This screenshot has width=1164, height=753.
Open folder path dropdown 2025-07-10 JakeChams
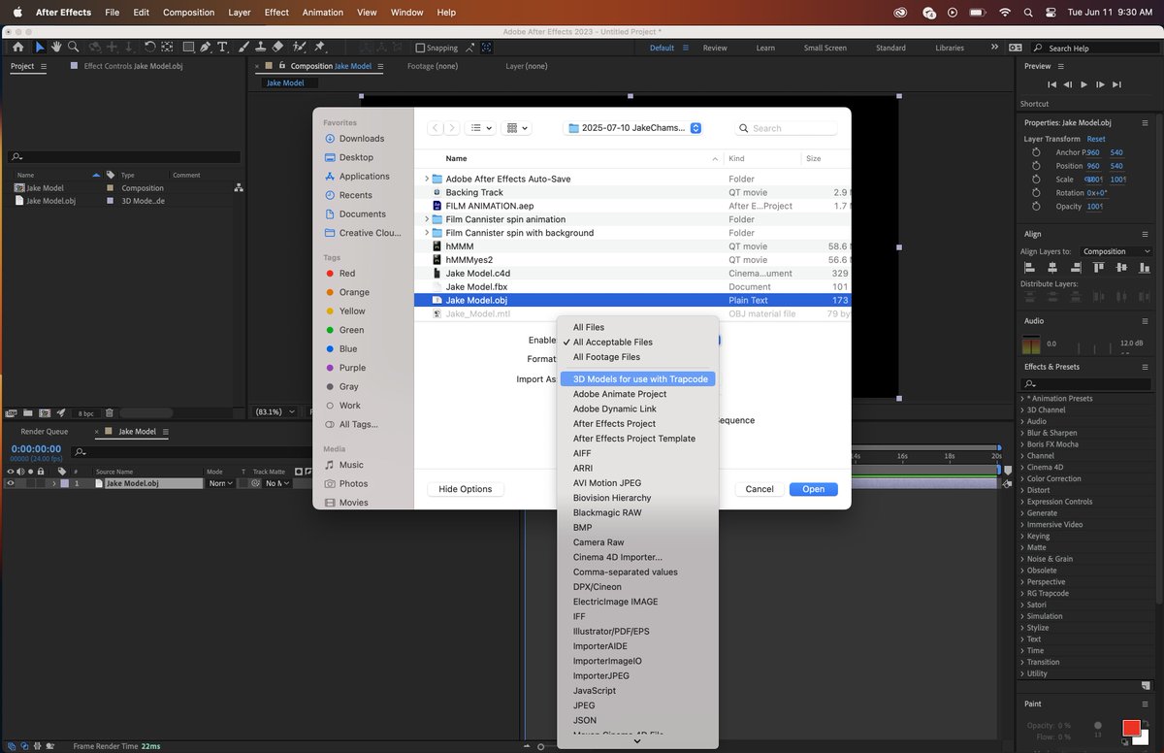point(634,128)
